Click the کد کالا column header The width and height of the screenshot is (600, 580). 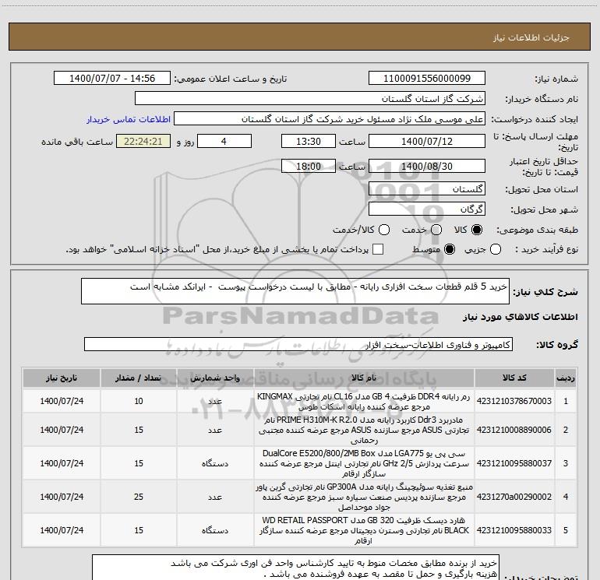pyautogui.click(x=514, y=378)
